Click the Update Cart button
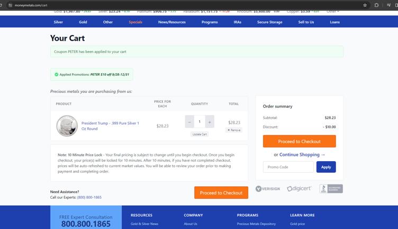 pyautogui.click(x=200, y=134)
